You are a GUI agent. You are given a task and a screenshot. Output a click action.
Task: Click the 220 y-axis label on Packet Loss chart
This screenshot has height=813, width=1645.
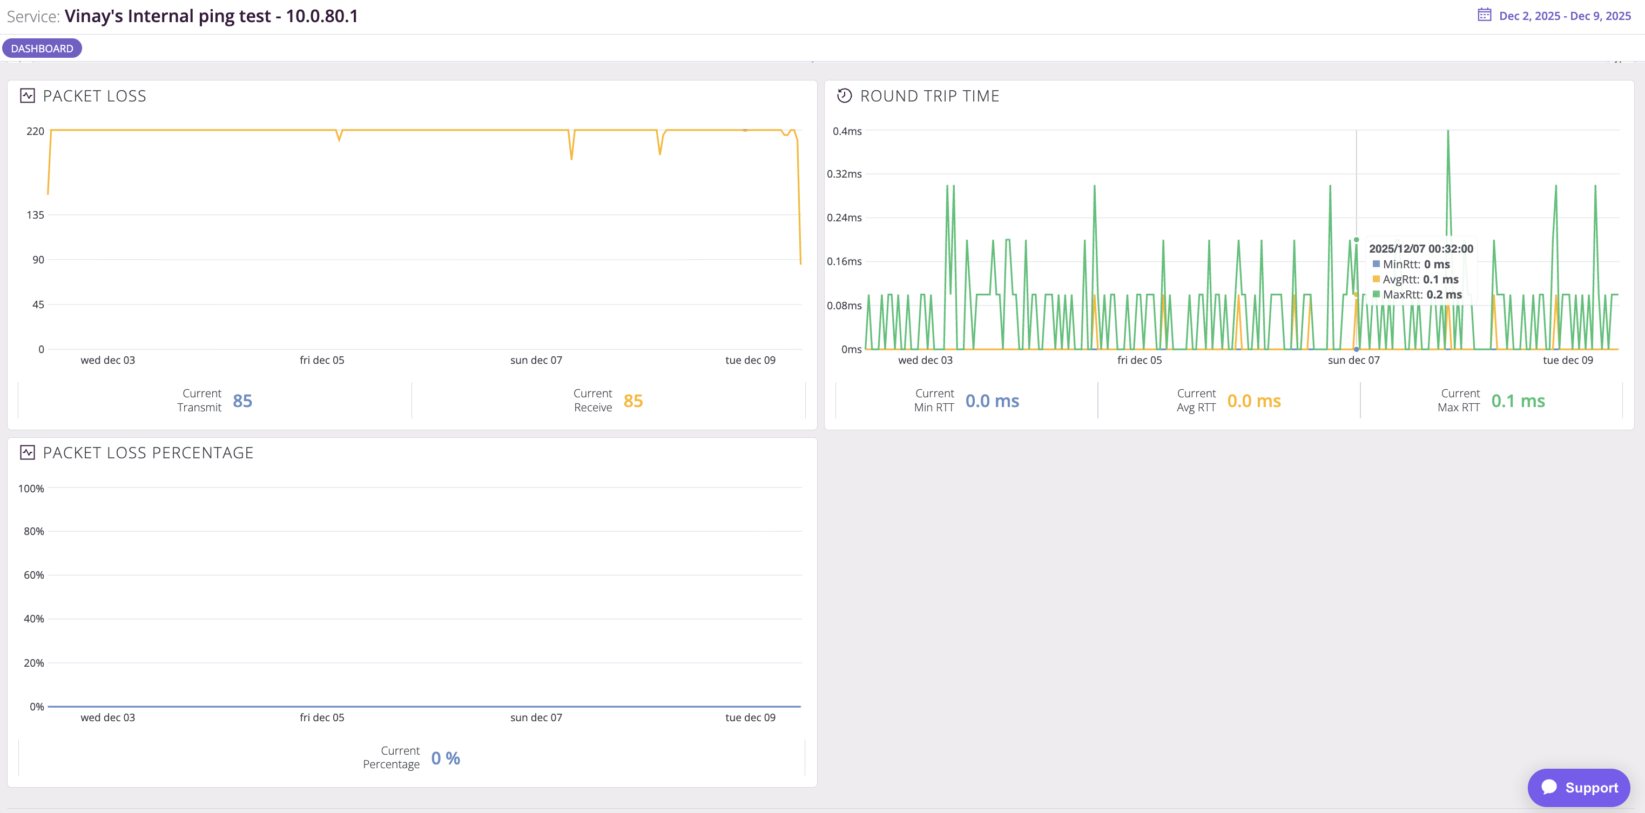click(x=35, y=132)
